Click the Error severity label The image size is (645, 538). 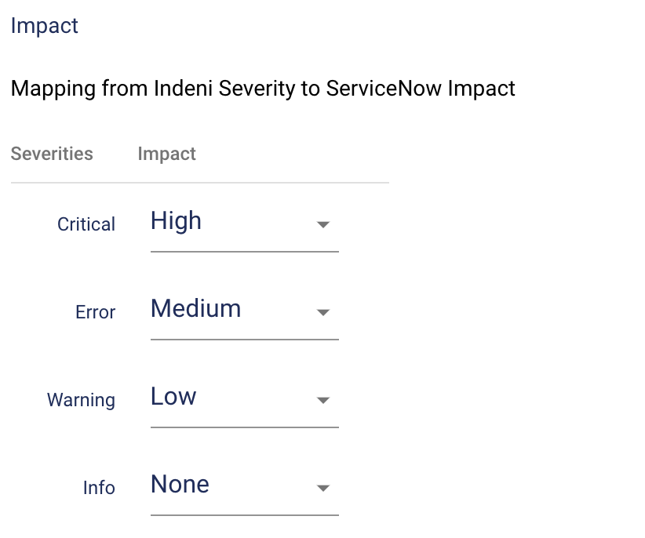click(x=95, y=312)
